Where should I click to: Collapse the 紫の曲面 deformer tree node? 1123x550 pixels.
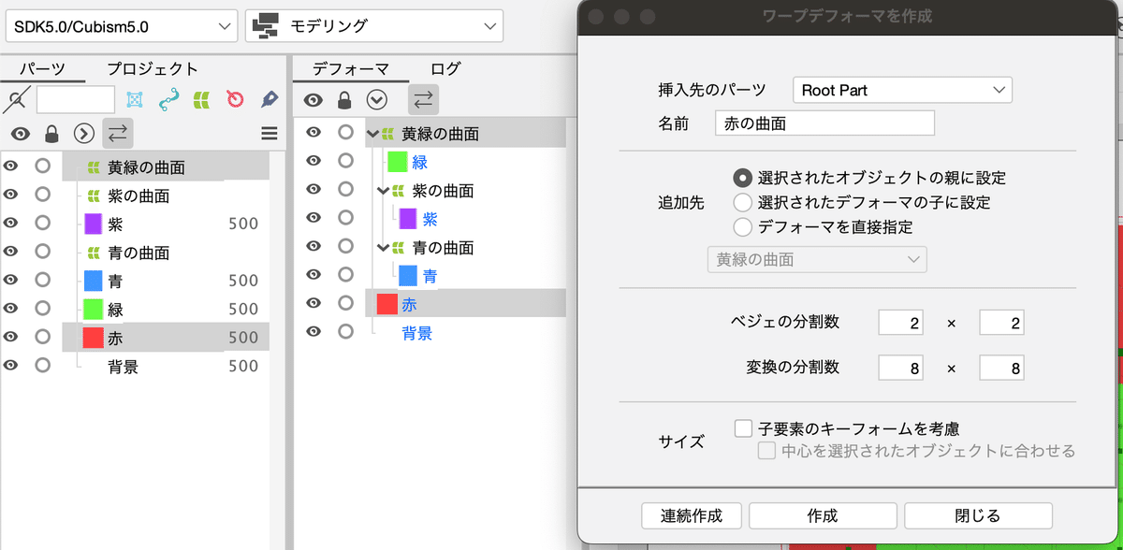[x=381, y=191]
